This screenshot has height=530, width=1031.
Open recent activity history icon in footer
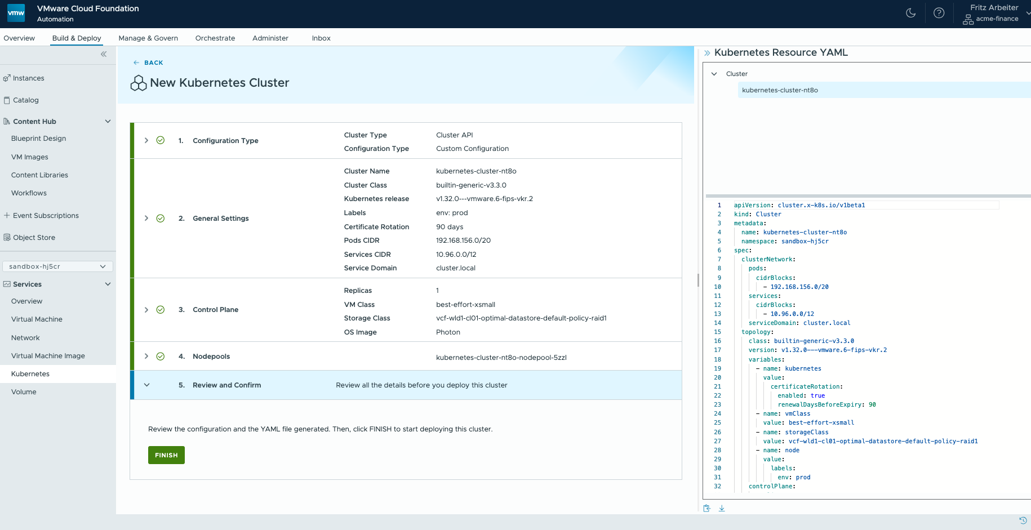point(1023,520)
